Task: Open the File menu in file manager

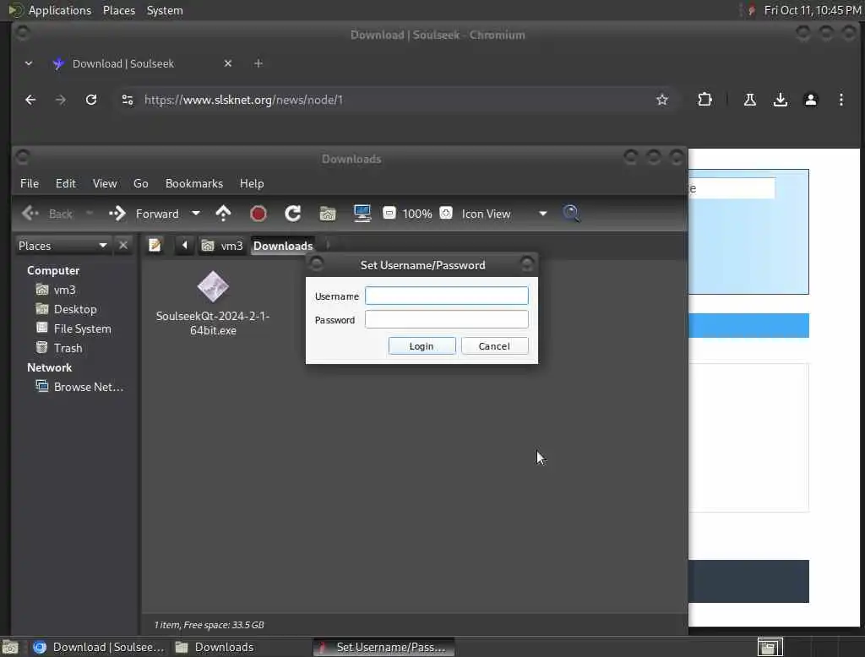Action: point(30,183)
